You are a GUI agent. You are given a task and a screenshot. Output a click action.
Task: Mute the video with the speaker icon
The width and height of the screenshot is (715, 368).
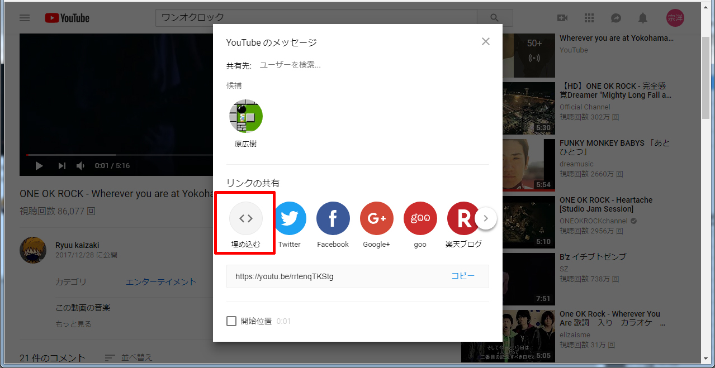tap(81, 166)
